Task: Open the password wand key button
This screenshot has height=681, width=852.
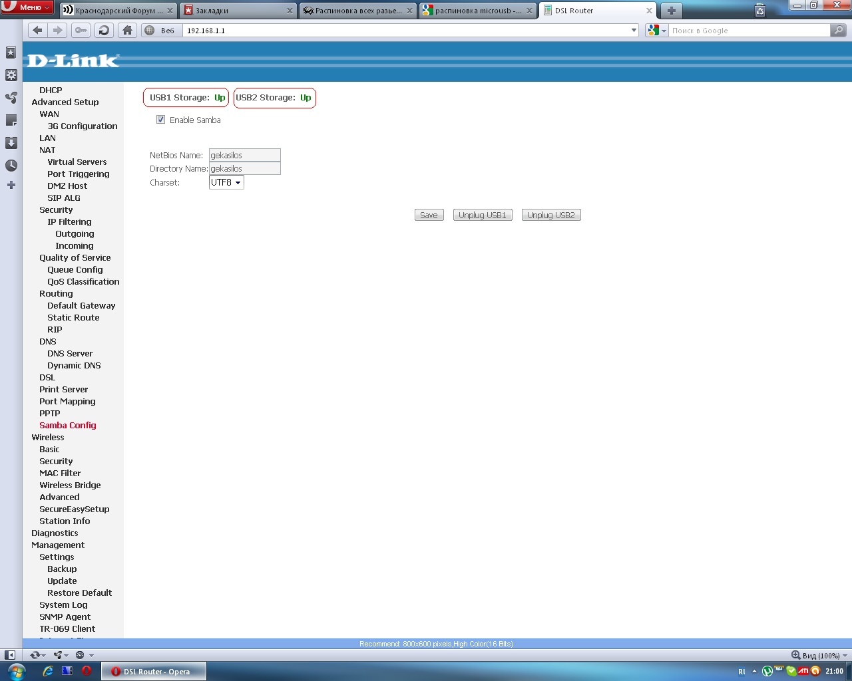Action: point(81,30)
